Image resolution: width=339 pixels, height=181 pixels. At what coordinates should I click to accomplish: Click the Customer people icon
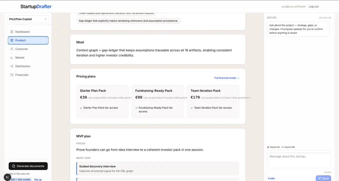point(11,49)
